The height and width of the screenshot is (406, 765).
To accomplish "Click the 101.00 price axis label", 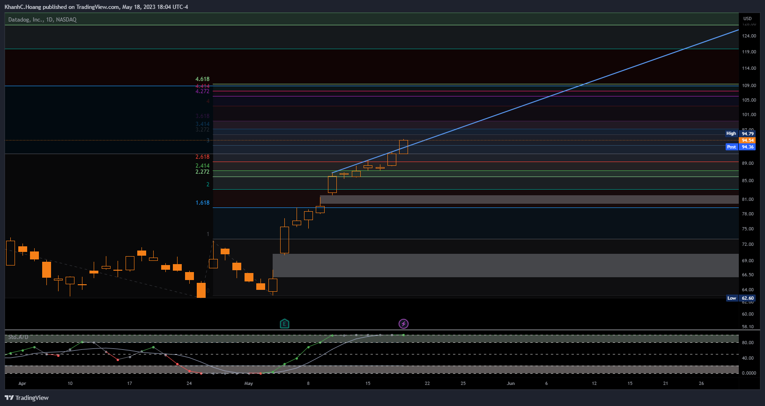I will 749,114.
